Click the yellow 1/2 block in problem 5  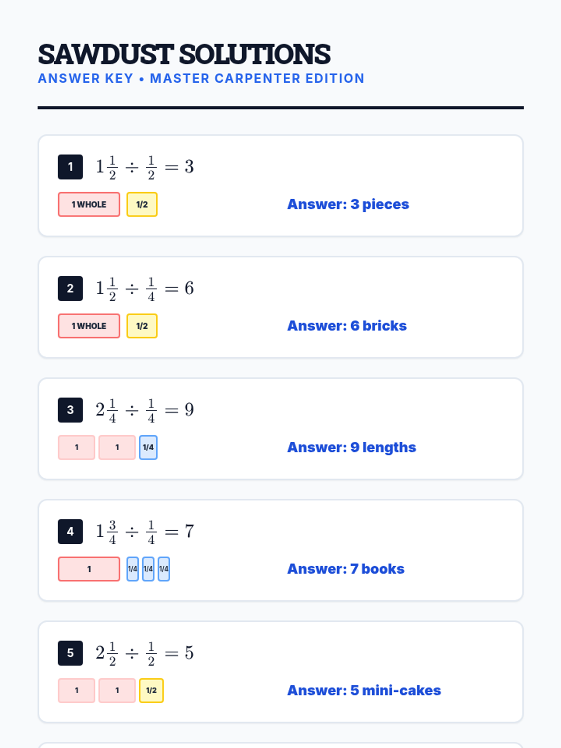[x=151, y=690]
